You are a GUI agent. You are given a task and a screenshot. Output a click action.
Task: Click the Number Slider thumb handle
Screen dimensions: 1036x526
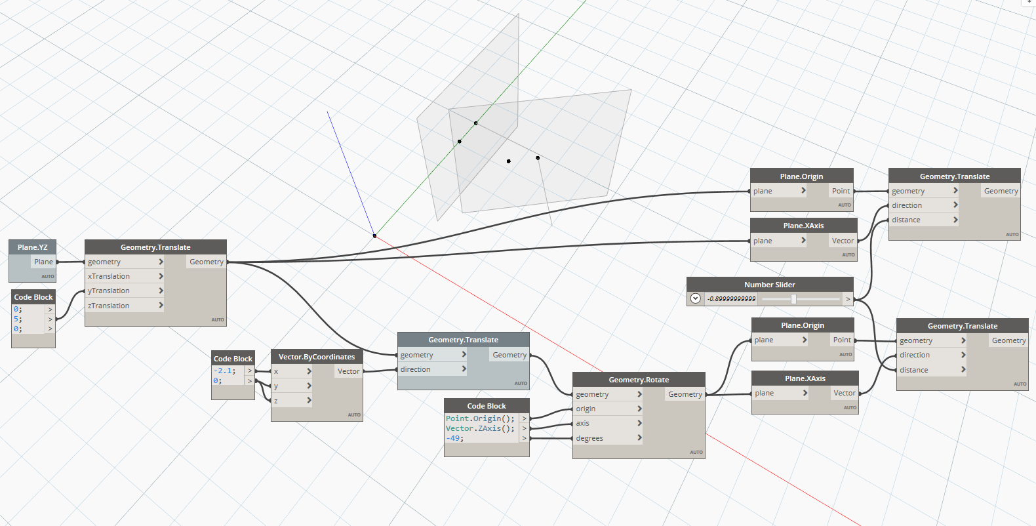(x=793, y=299)
